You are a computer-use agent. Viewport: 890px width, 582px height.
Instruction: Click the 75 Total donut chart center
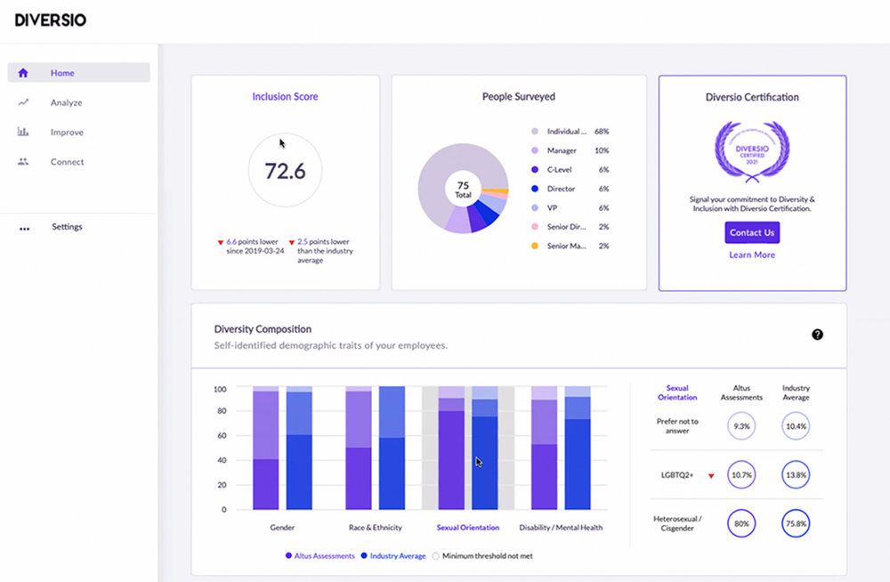tap(463, 189)
